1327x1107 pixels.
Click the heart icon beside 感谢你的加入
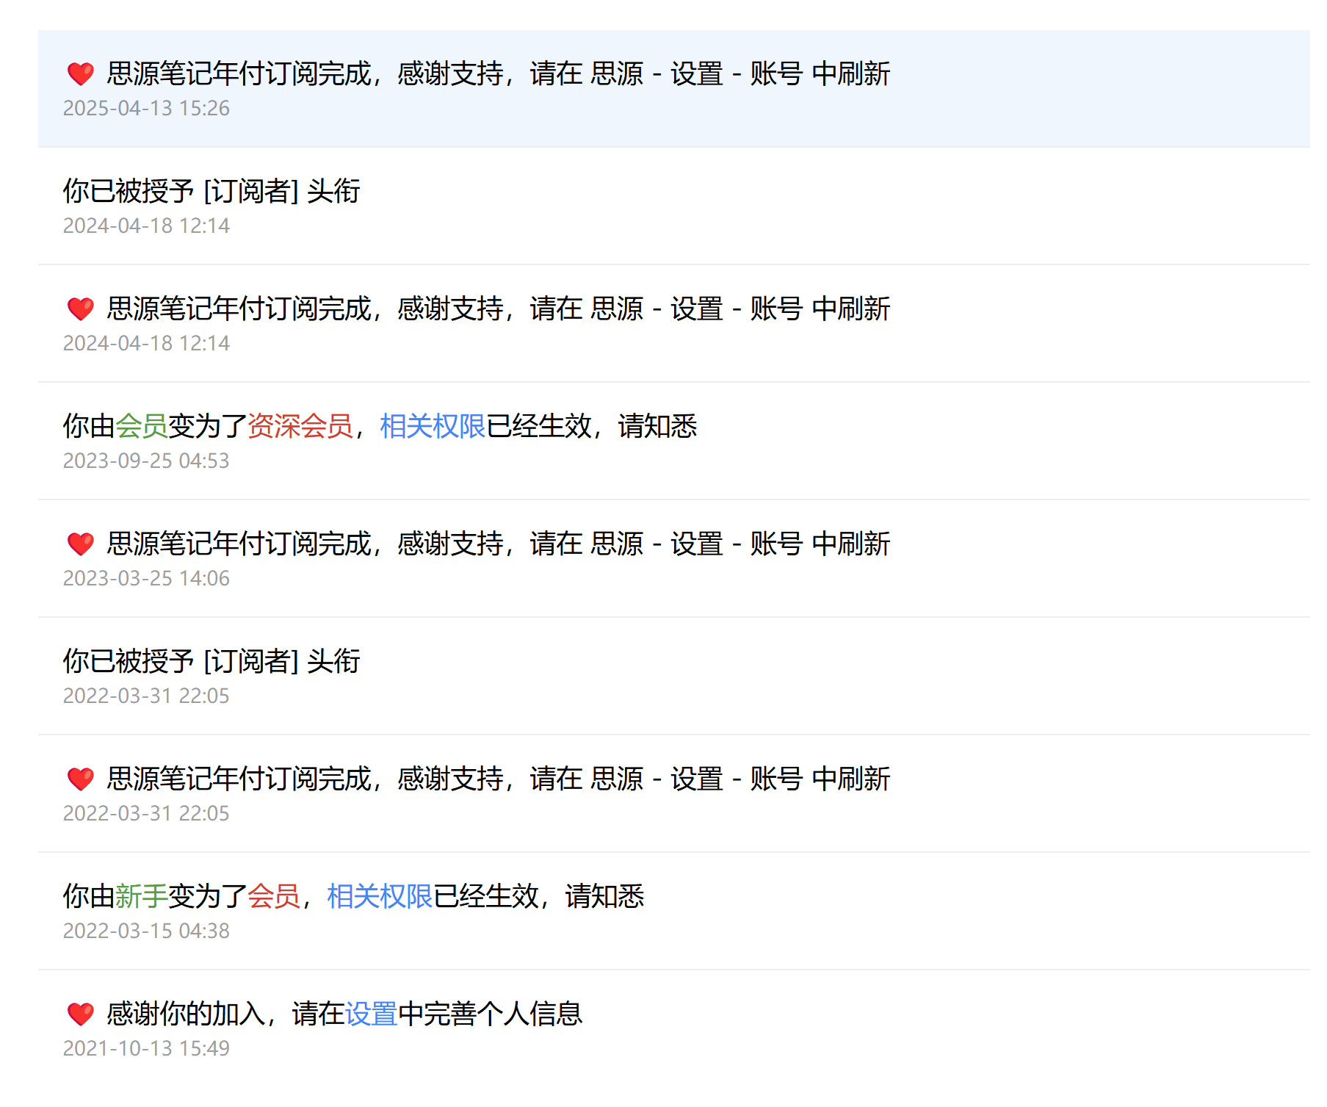click(81, 1014)
